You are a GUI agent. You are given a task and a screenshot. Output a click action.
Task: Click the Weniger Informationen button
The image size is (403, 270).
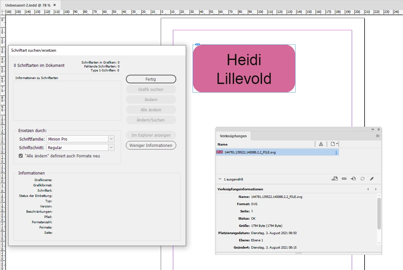click(x=151, y=145)
